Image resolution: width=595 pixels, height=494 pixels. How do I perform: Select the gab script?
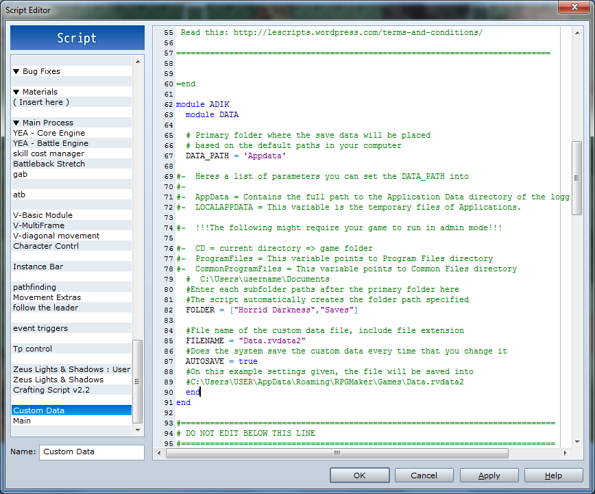tap(72, 174)
